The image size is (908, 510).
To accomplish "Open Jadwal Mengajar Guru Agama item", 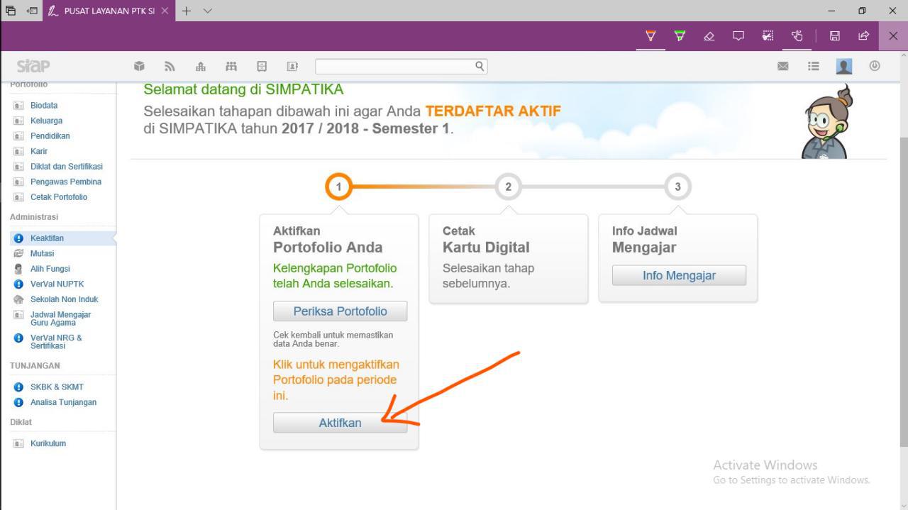I will [x=60, y=318].
